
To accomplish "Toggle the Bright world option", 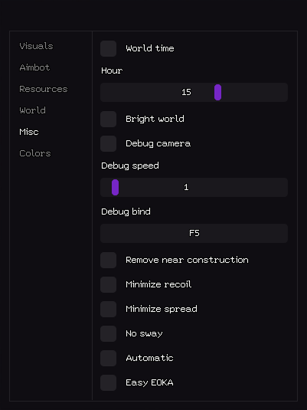I will point(108,120).
